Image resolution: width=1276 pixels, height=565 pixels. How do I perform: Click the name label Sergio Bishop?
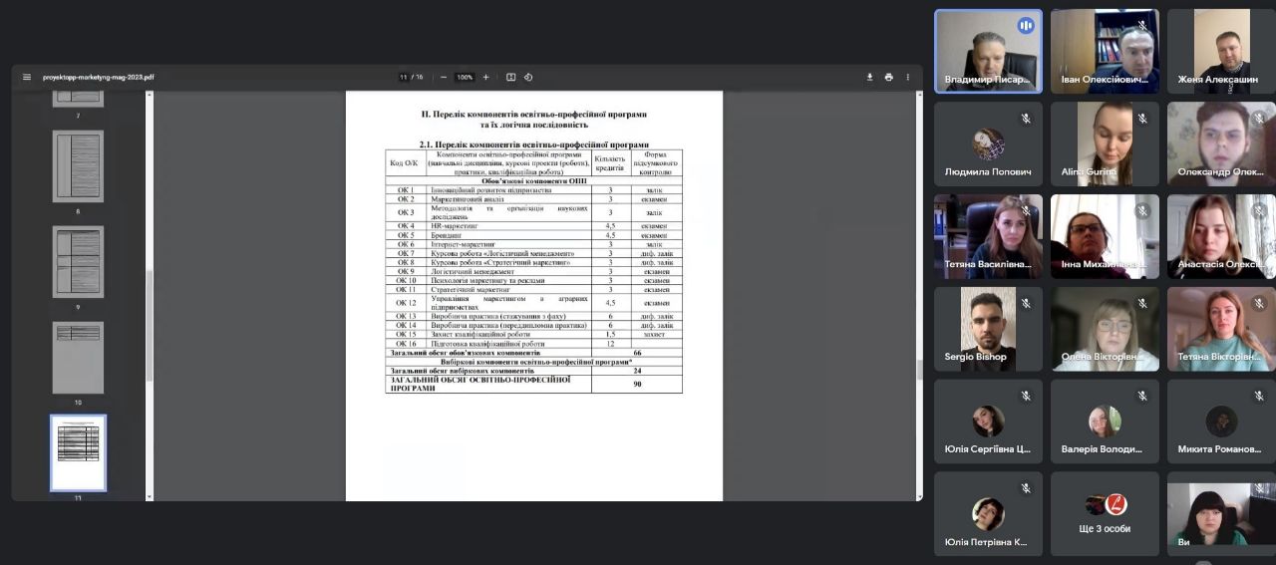[975, 357]
